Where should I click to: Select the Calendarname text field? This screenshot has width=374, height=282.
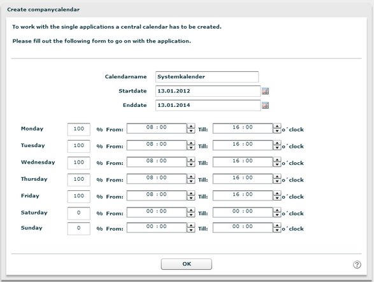(x=207, y=77)
